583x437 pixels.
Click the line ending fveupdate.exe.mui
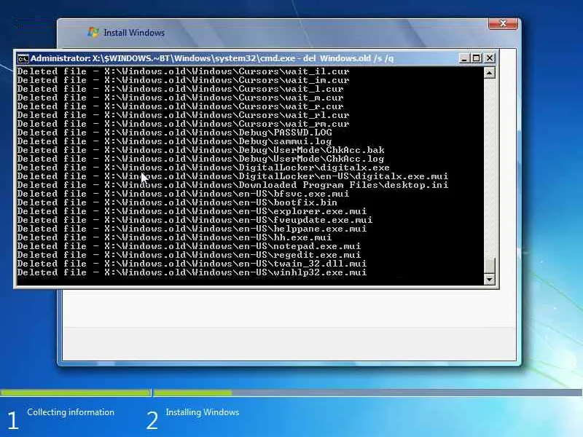tap(195, 220)
